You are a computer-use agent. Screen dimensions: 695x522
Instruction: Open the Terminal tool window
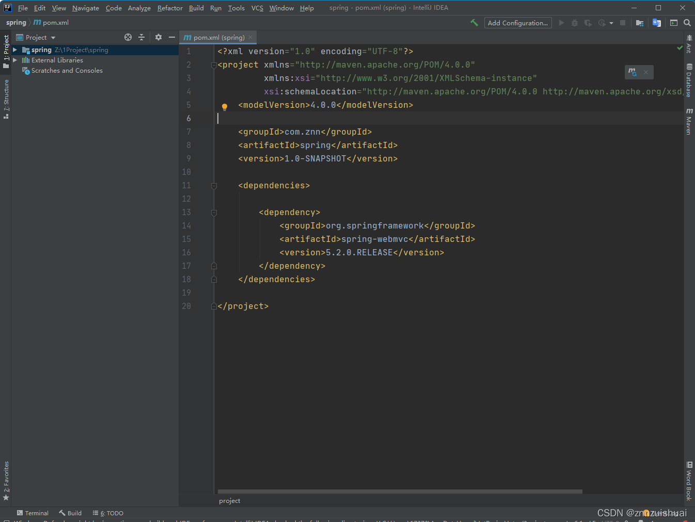point(33,513)
